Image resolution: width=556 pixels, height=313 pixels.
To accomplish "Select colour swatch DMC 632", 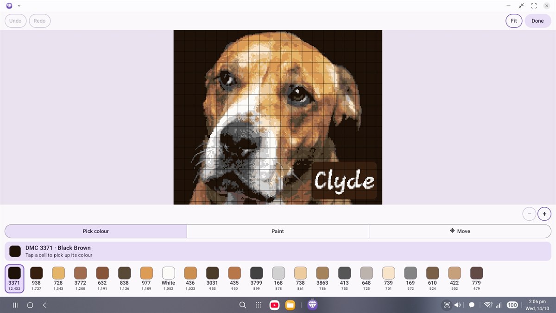I will (102, 279).
